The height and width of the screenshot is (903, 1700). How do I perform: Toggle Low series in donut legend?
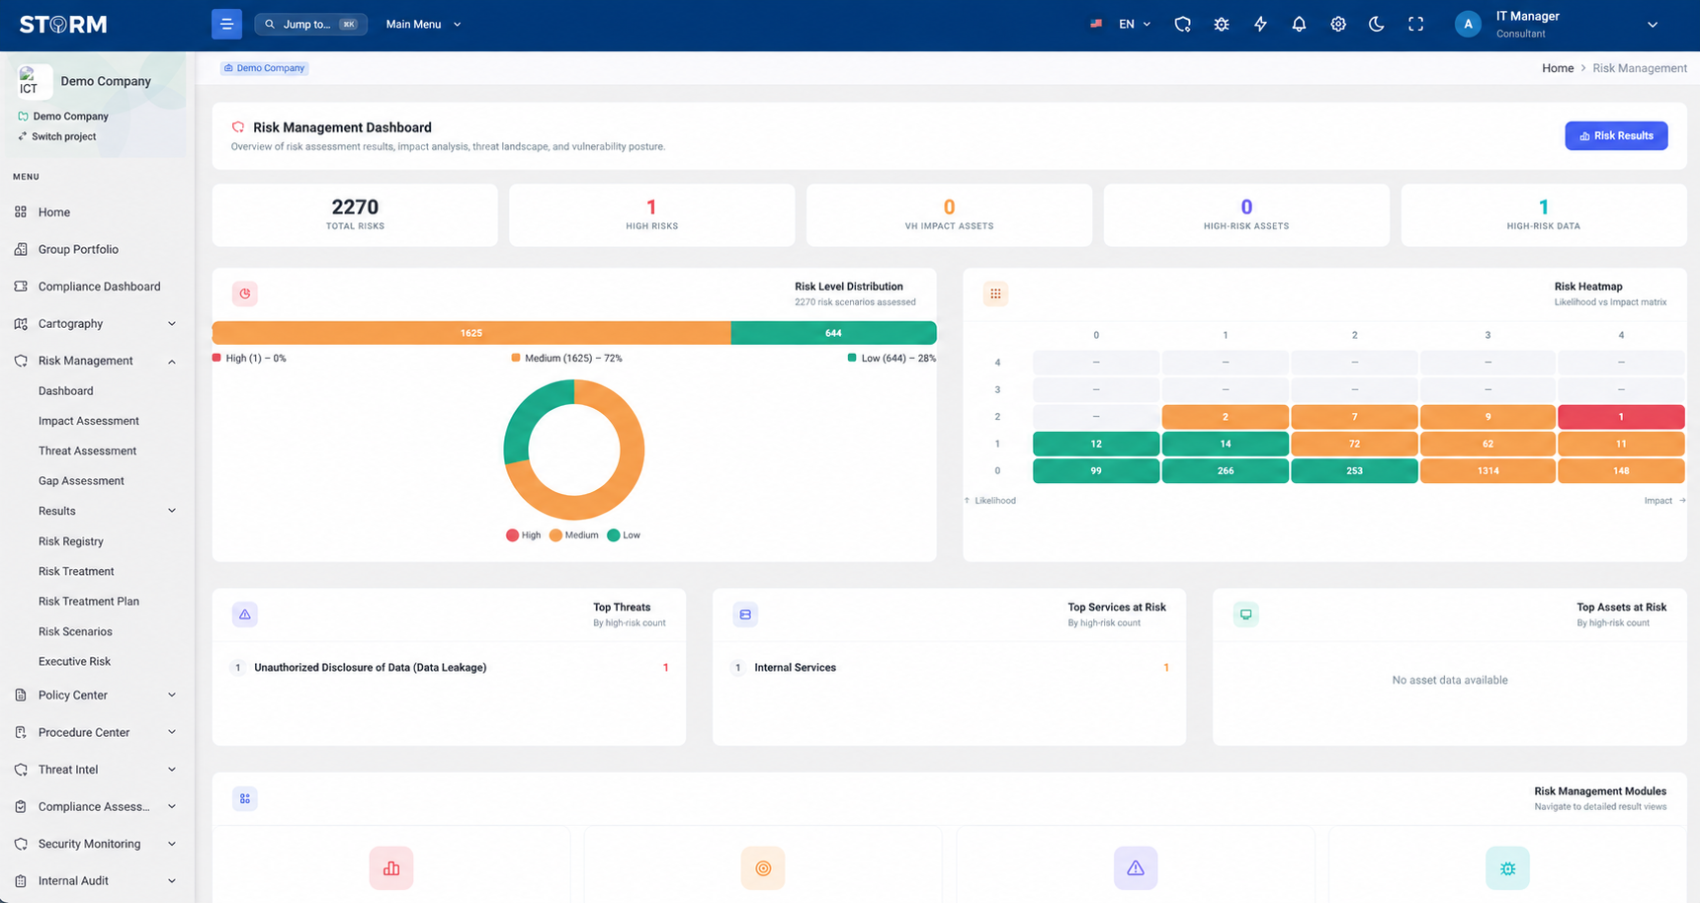coord(624,535)
